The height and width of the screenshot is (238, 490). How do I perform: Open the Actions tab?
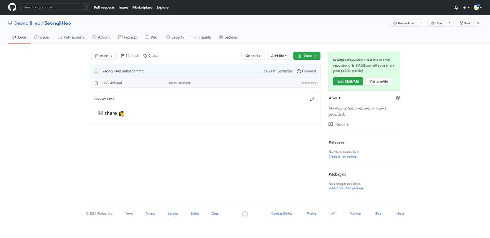pyautogui.click(x=101, y=37)
